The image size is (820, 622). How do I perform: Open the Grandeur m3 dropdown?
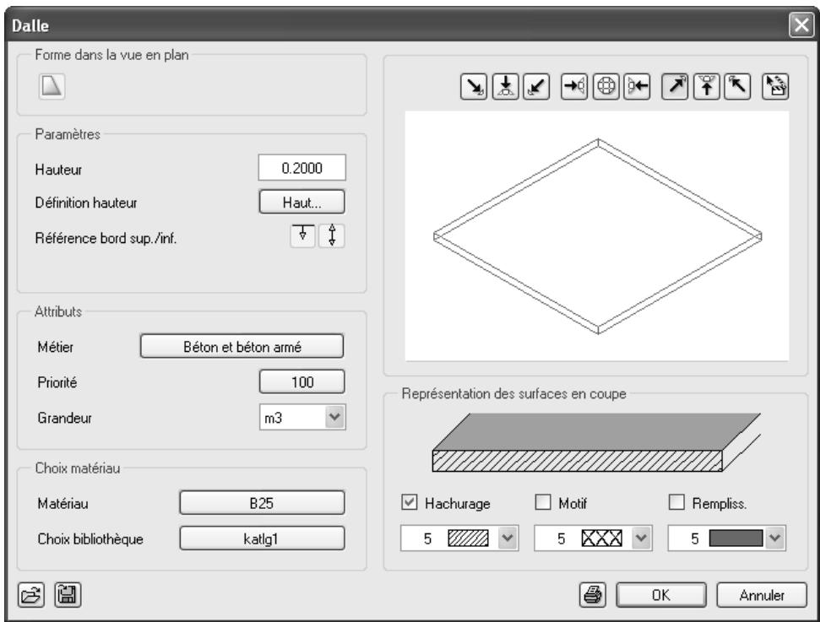334,417
